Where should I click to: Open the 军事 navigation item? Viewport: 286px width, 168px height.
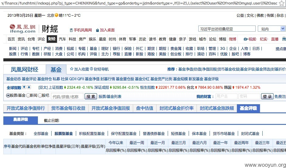click(x=133, y=39)
